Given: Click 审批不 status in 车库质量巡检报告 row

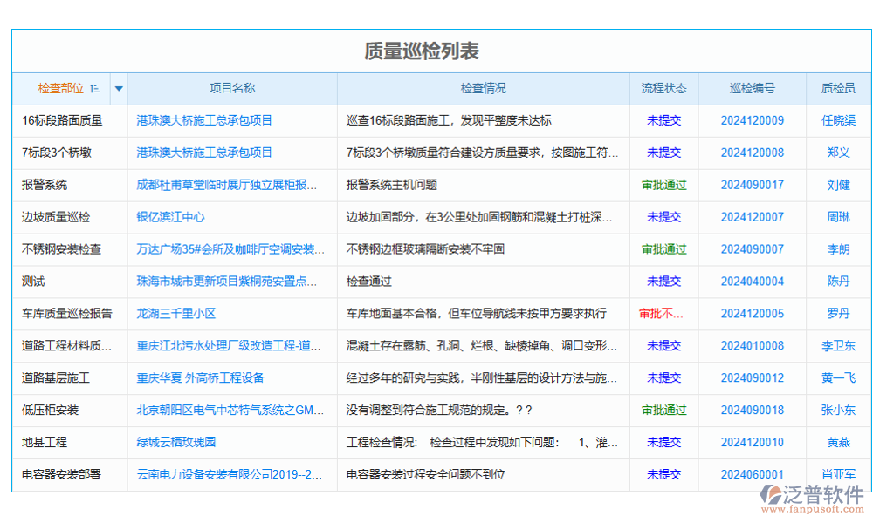Looking at the screenshot, I should pos(662,314).
